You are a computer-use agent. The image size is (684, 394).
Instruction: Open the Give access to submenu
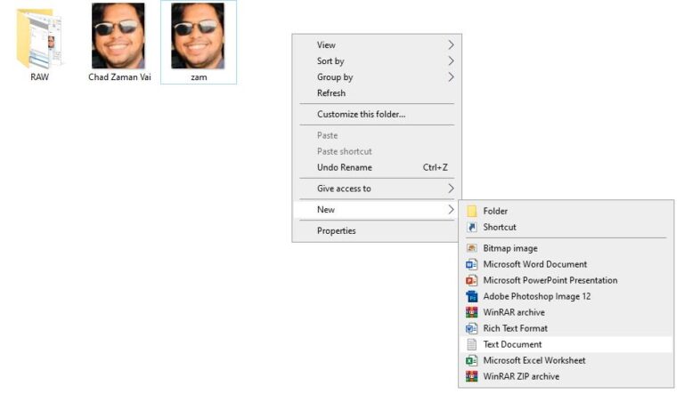[x=377, y=189]
